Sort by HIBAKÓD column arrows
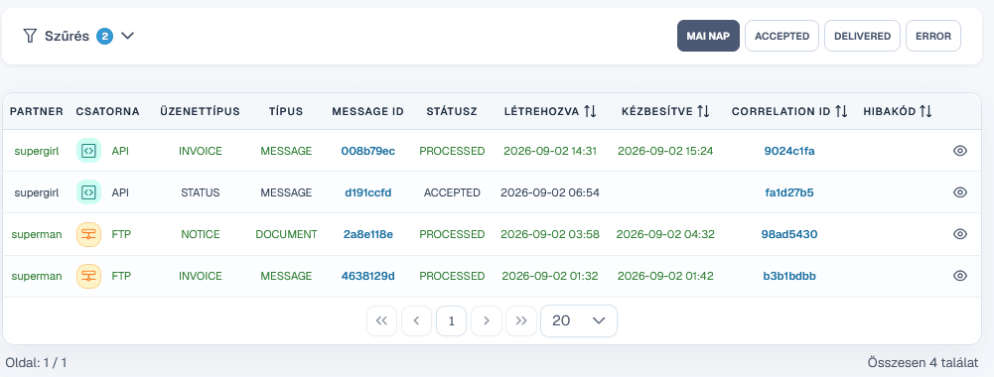 coord(925,111)
